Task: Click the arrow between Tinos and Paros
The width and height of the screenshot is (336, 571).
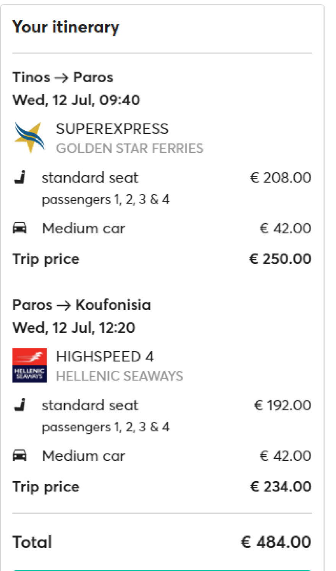Action: (x=61, y=78)
